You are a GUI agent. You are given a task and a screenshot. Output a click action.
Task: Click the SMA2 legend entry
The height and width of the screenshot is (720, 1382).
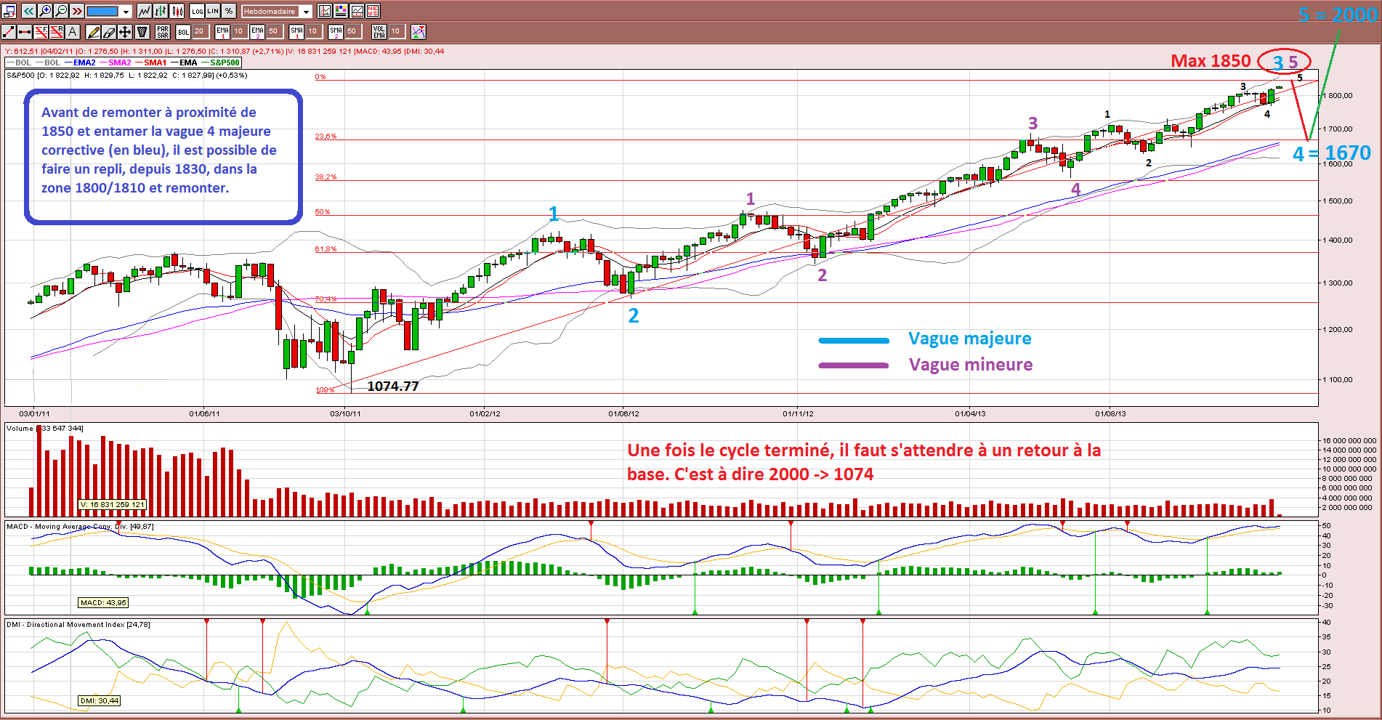(115, 63)
